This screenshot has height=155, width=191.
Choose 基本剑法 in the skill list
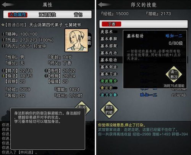(x=109, y=67)
